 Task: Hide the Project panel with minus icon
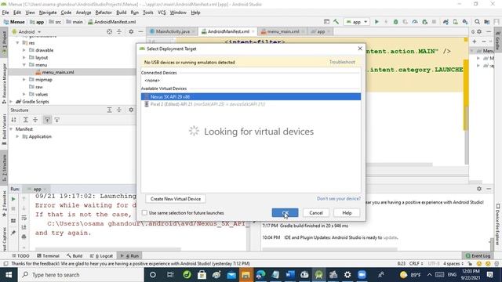point(140,31)
